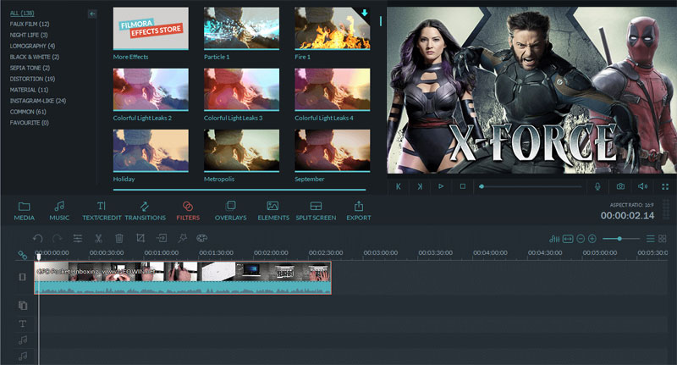The height and width of the screenshot is (365, 677).
Task: Switch timeline to grid storyboard view
Action: coord(664,239)
